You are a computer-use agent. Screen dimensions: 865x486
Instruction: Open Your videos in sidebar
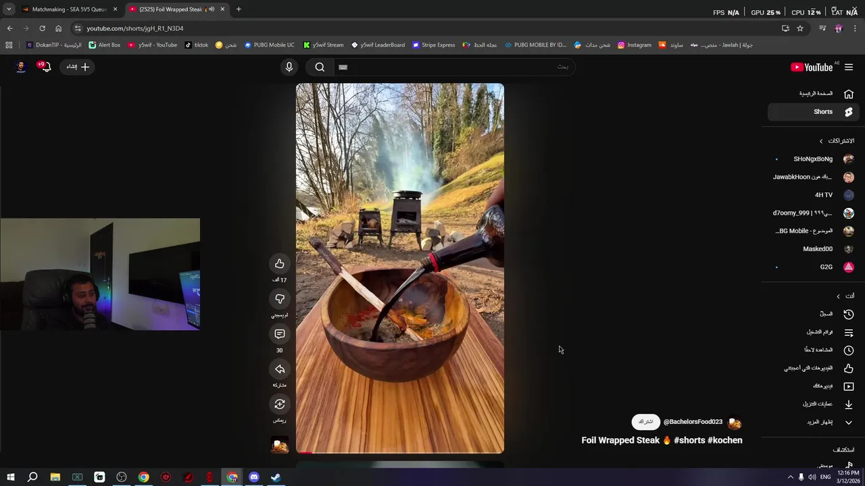(x=814, y=386)
